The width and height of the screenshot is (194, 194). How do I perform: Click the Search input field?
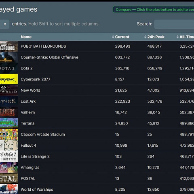174,24
